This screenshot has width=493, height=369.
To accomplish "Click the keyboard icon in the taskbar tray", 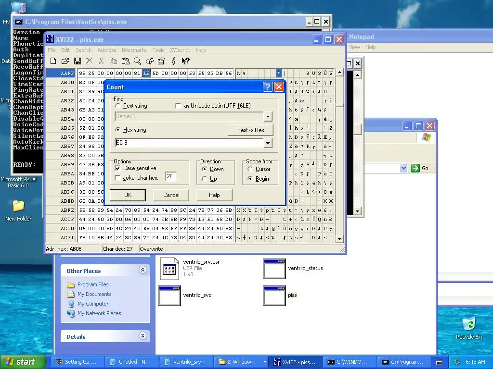I will [439, 362].
